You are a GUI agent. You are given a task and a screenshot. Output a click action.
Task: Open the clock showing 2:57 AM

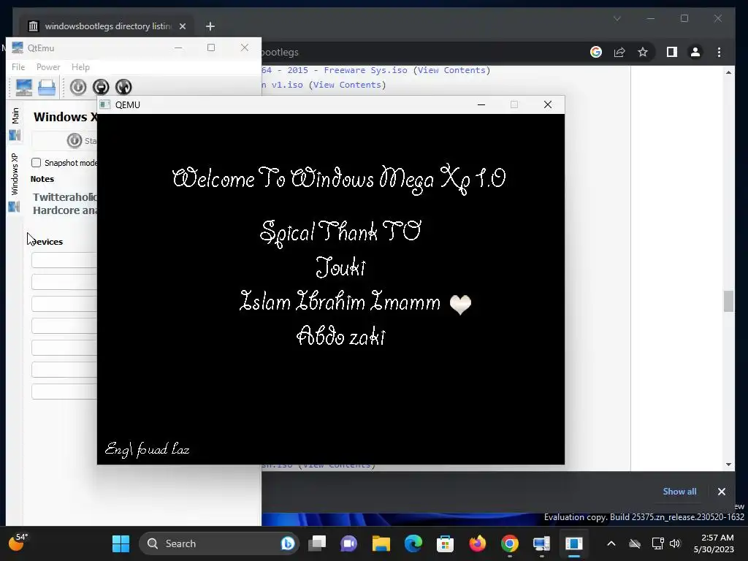click(x=714, y=543)
